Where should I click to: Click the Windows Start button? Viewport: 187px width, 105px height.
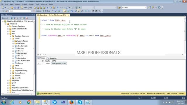(x=4, y=102)
